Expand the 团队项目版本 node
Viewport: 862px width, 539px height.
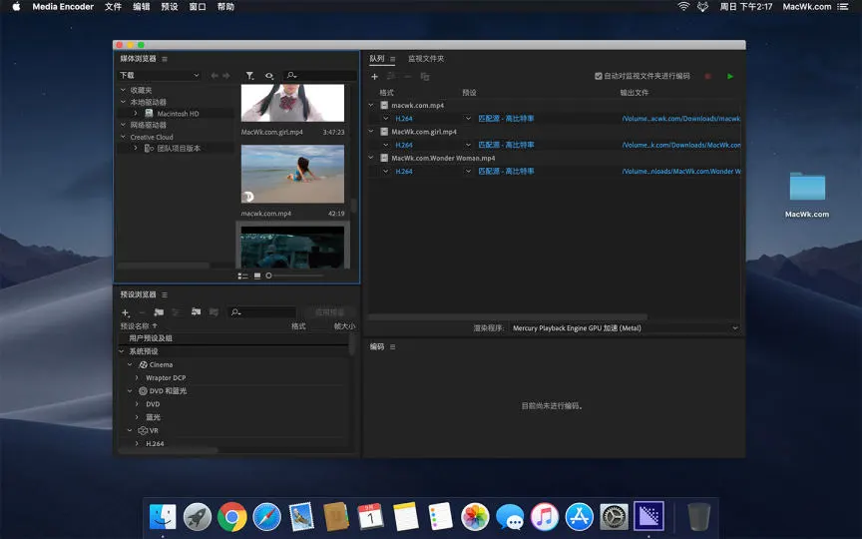click(x=136, y=148)
